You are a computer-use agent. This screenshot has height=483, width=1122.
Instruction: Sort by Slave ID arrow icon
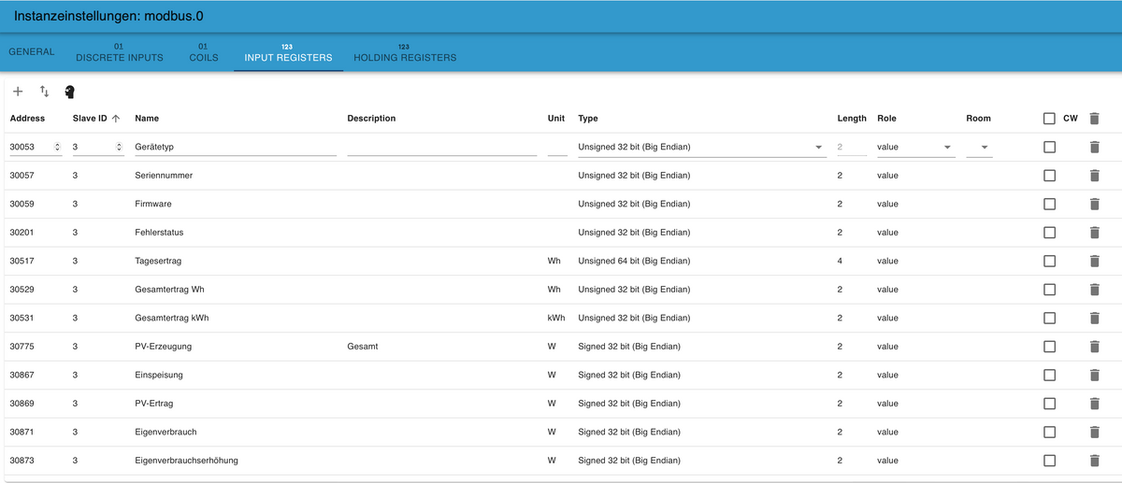click(116, 119)
